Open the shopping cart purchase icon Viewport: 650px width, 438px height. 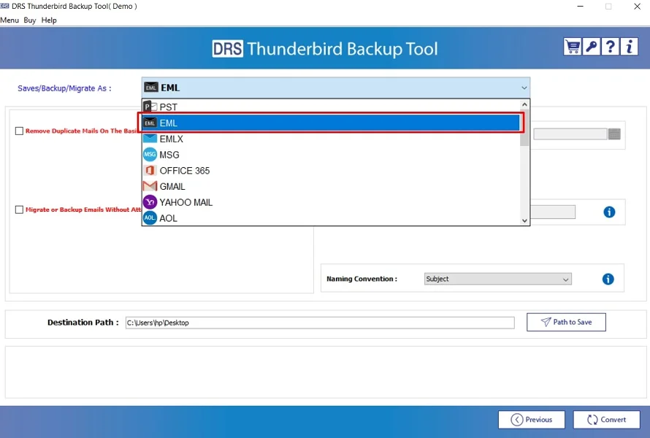(573, 46)
